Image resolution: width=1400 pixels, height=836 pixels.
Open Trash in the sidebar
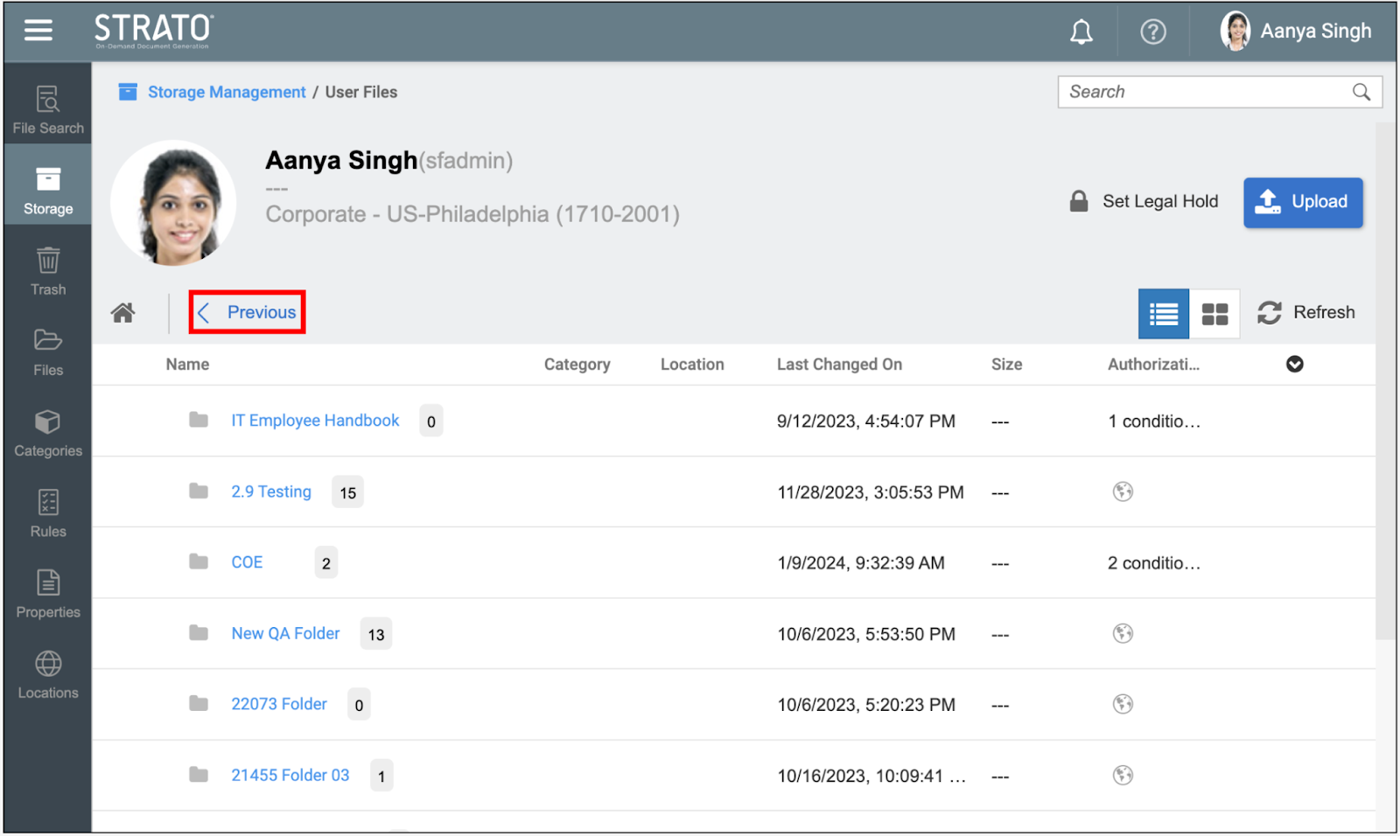click(x=48, y=271)
